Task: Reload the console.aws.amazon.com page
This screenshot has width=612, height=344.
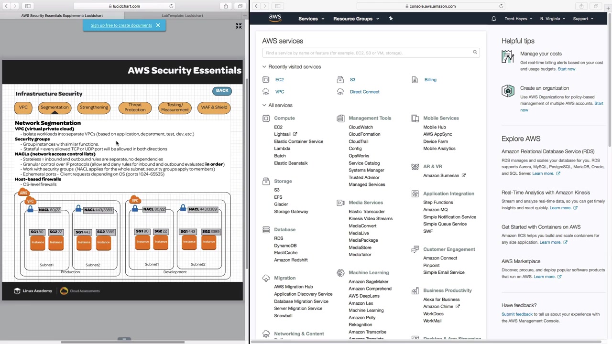Action: pos(501,6)
